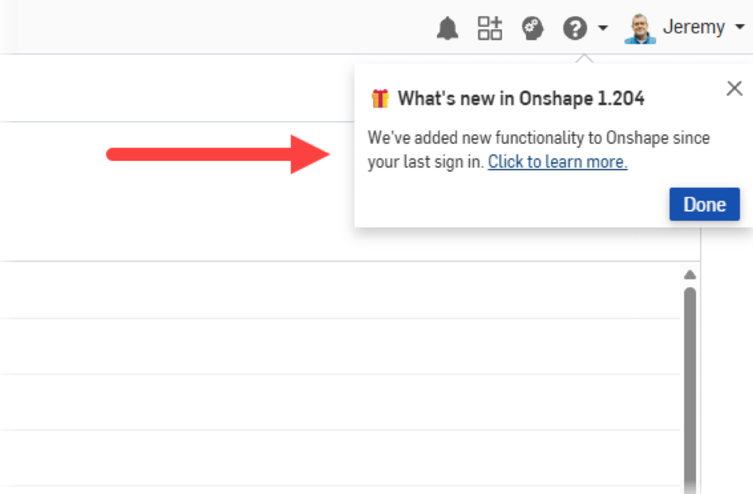Select the fourth empty list row

339,458
